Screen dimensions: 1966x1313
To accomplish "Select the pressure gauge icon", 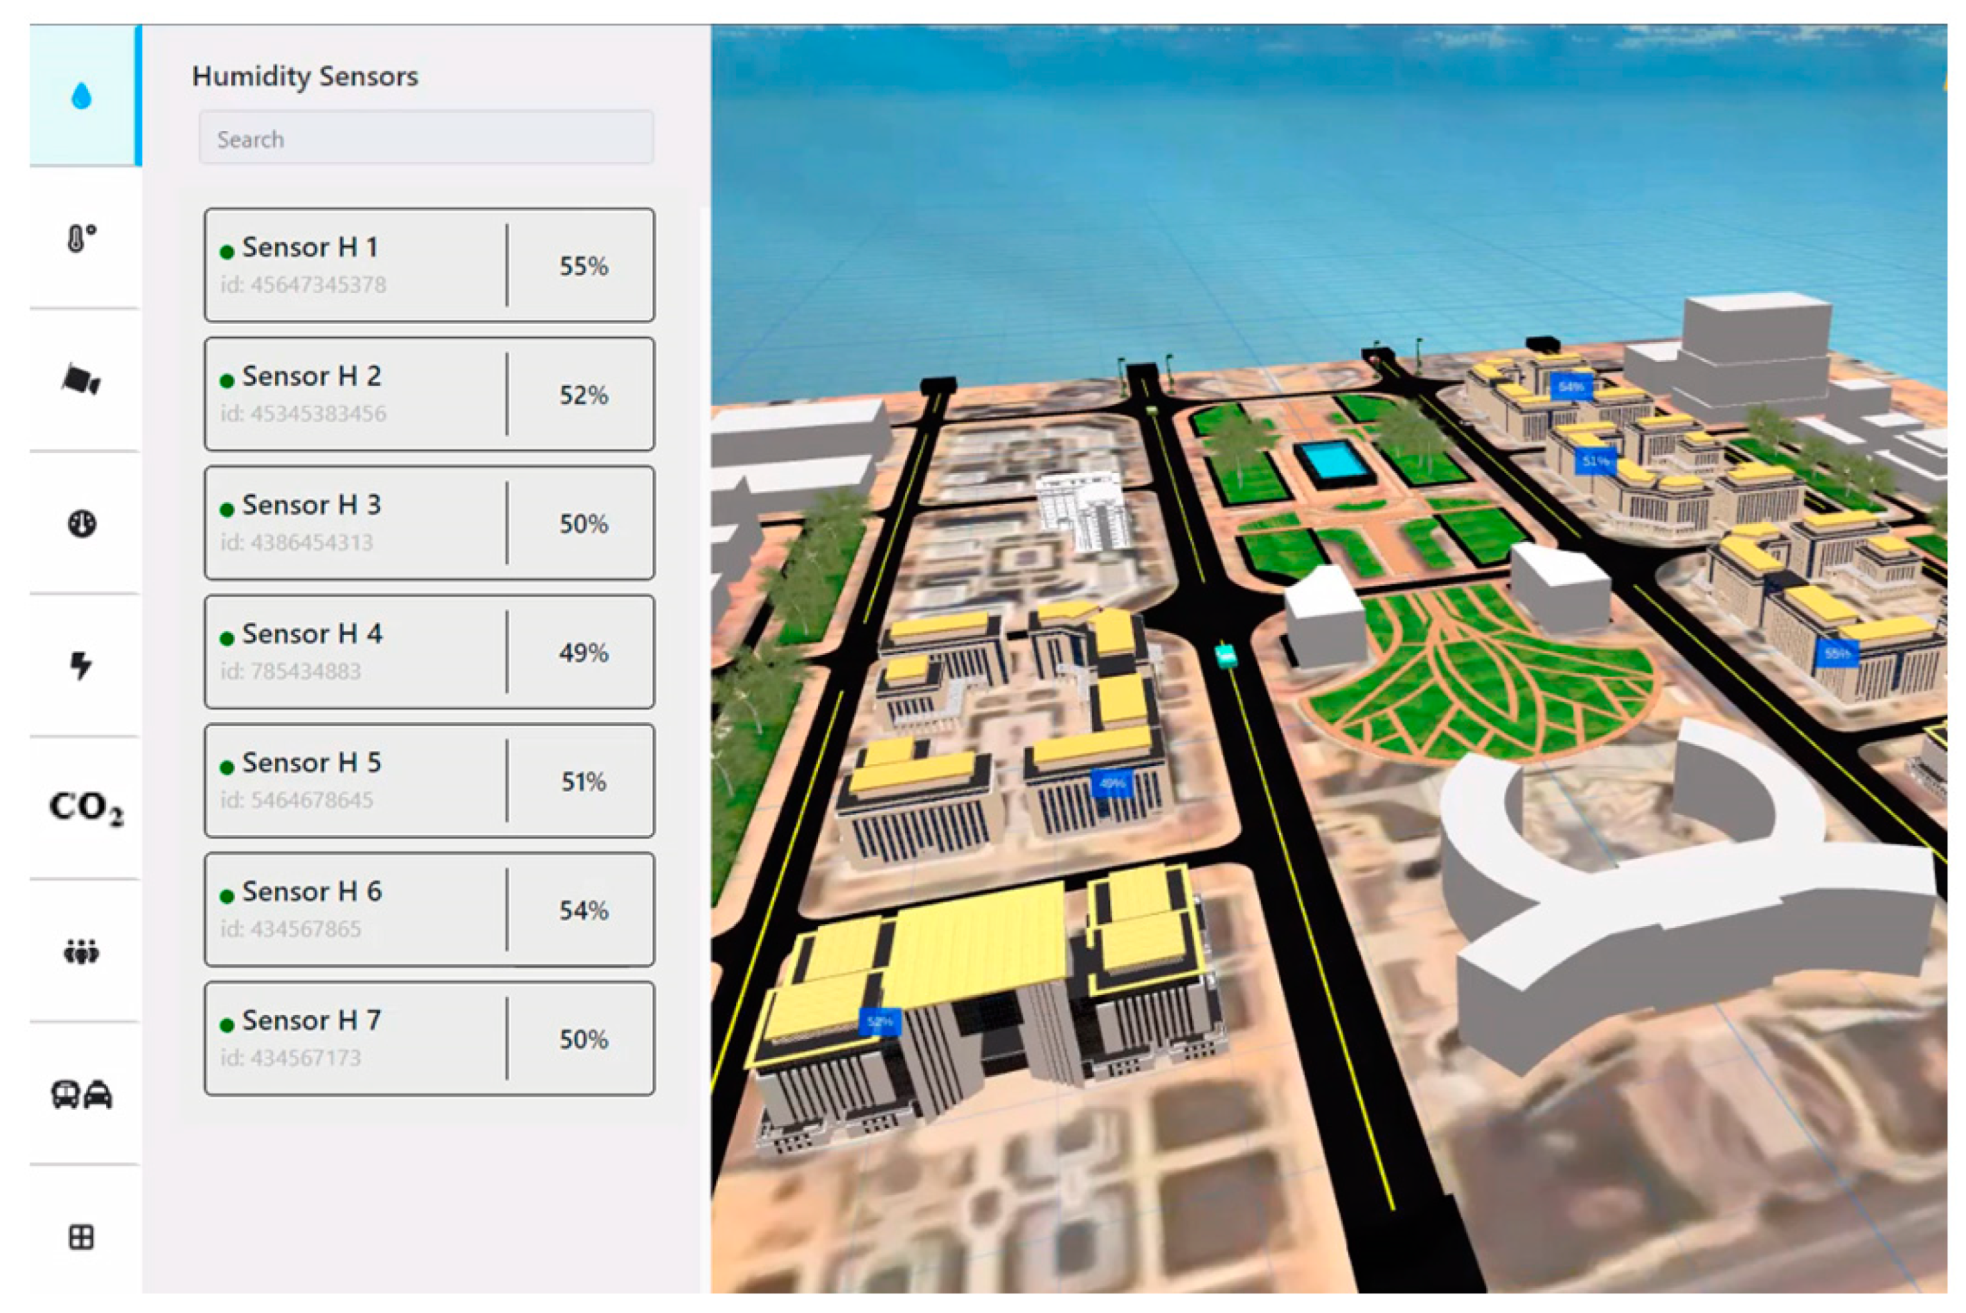I will (81, 524).
